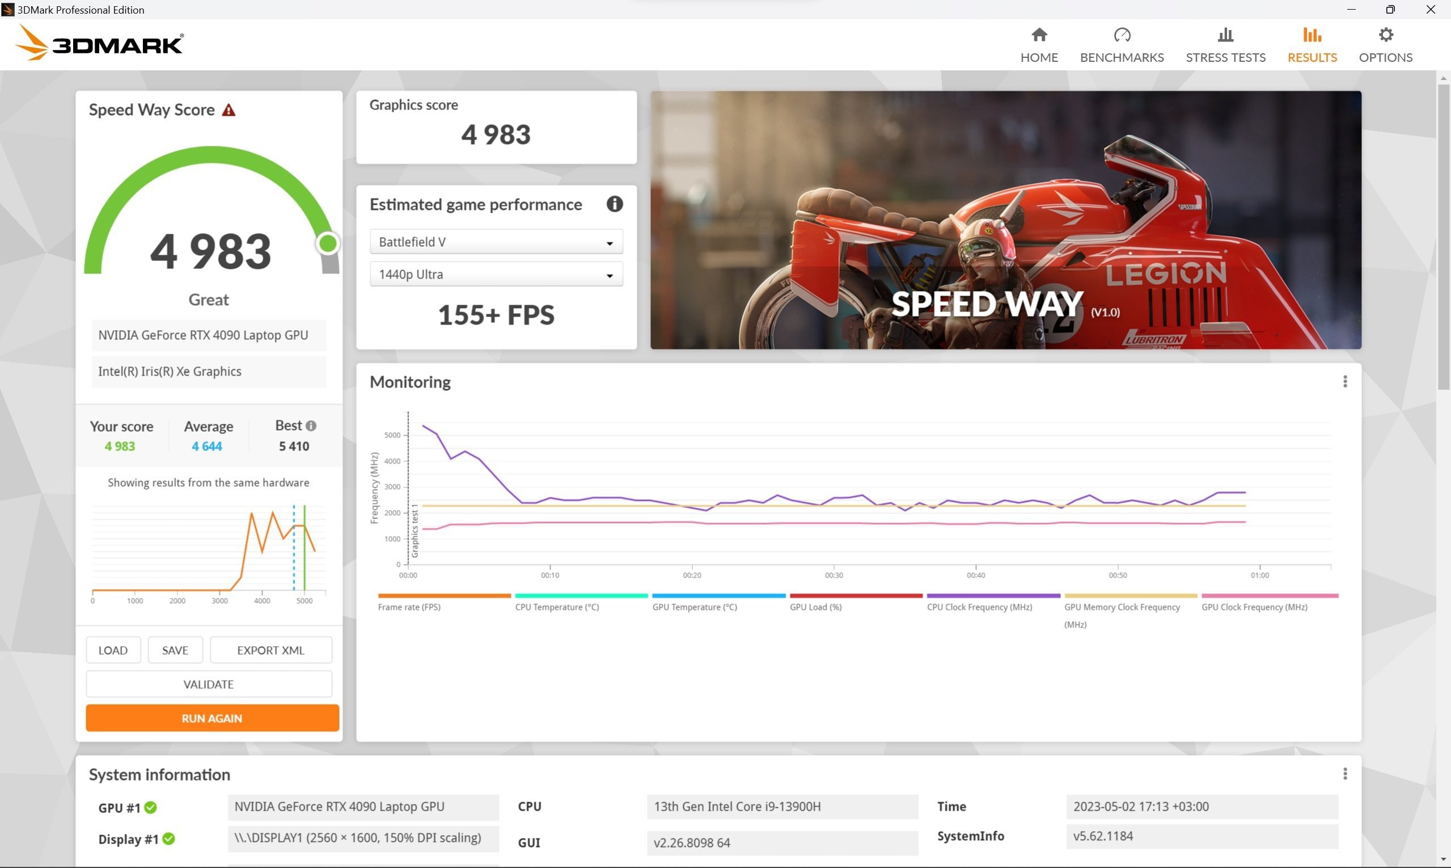Viewport: 1451px width, 868px height.
Task: Open the Options gear icon
Action: point(1386,35)
